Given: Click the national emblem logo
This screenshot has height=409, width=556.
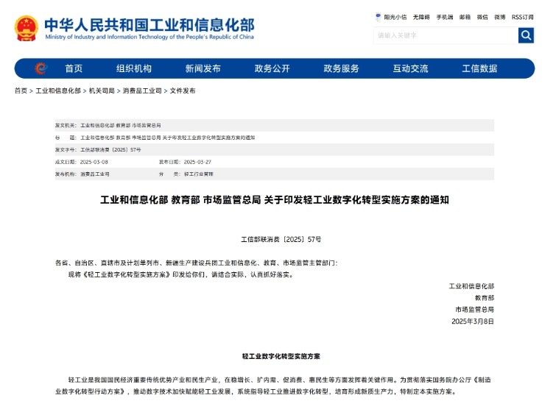Looking at the screenshot, I should tap(27, 29).
